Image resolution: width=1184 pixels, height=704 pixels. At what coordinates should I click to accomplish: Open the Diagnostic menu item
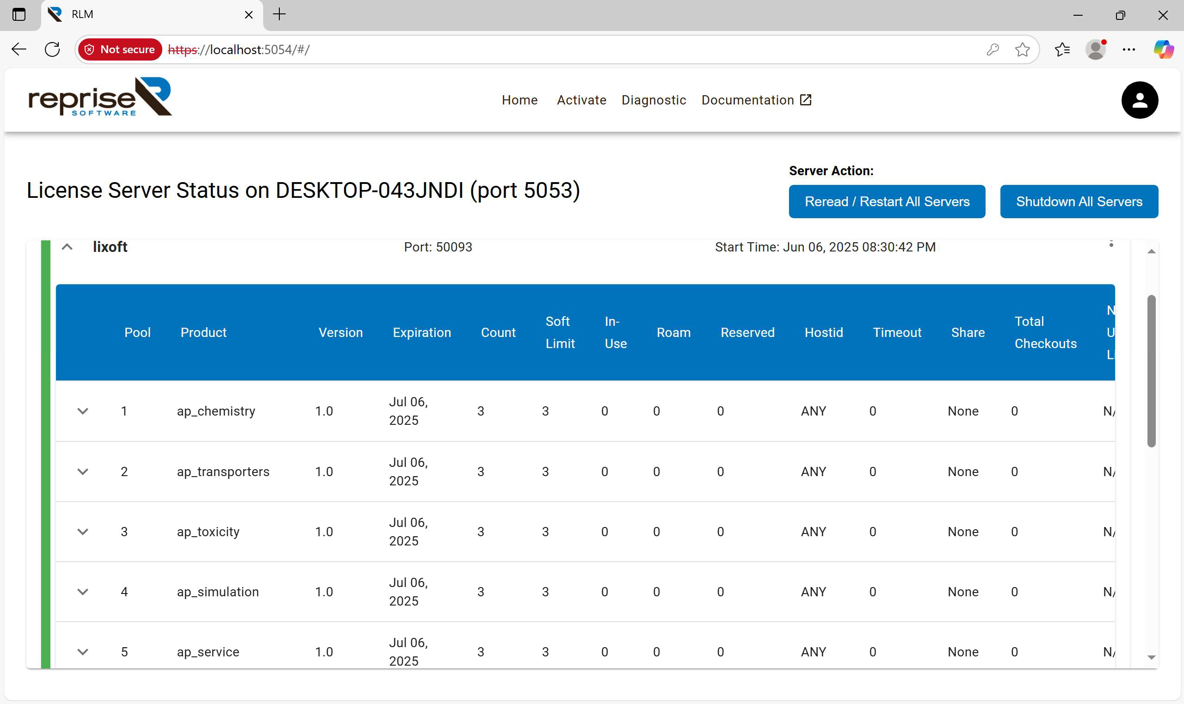654,100
